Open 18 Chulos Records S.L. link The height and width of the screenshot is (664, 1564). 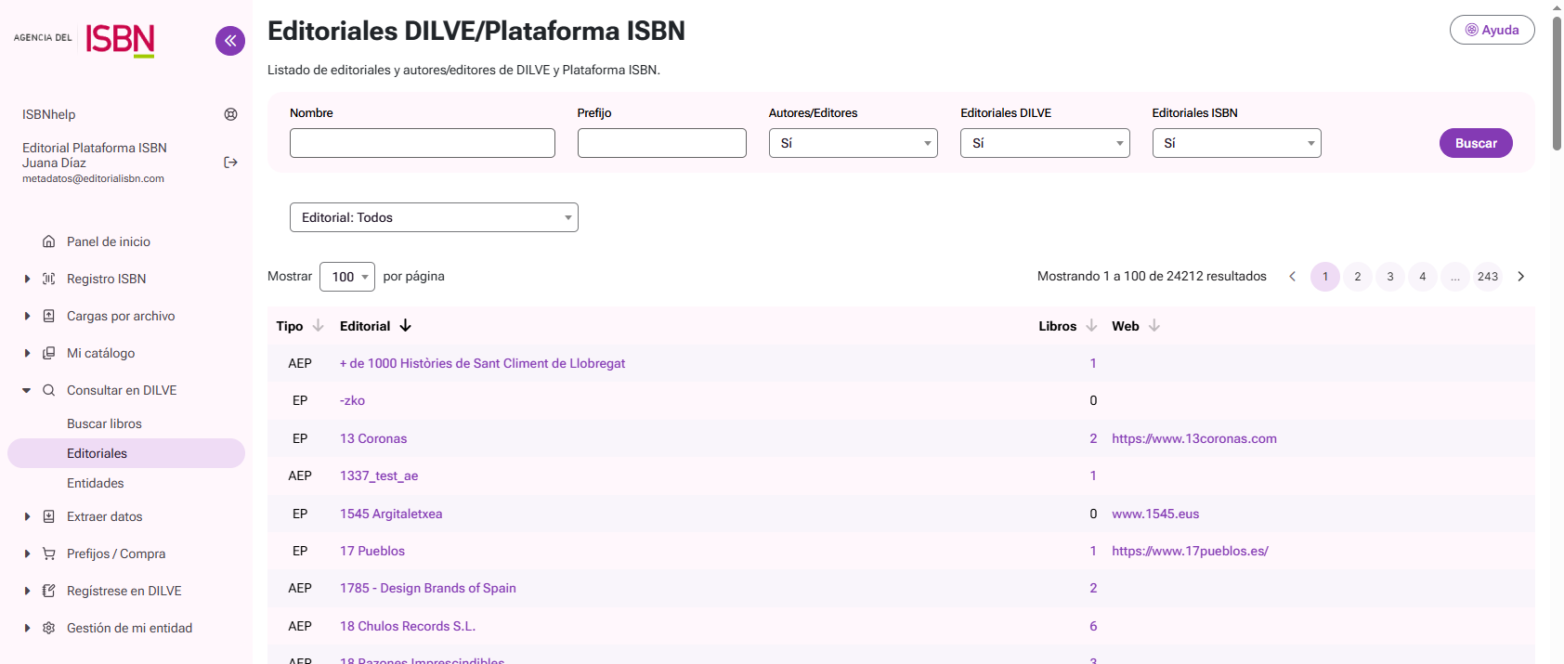[x=408, y=626]
